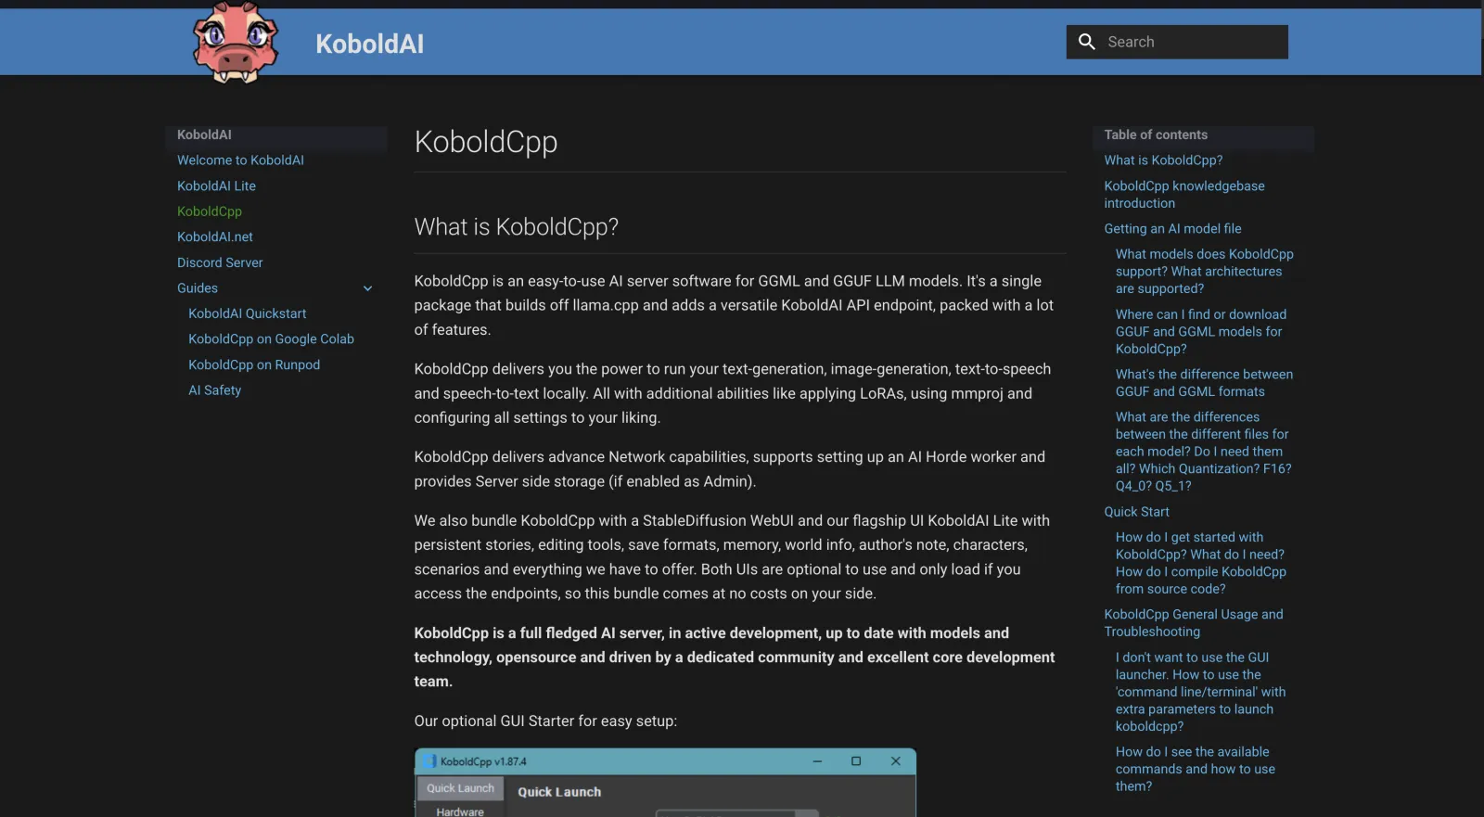Open KoboldCpp on Google Colab guide
The width and height of the screenshot is (1484, 817).
pos(271,339)
